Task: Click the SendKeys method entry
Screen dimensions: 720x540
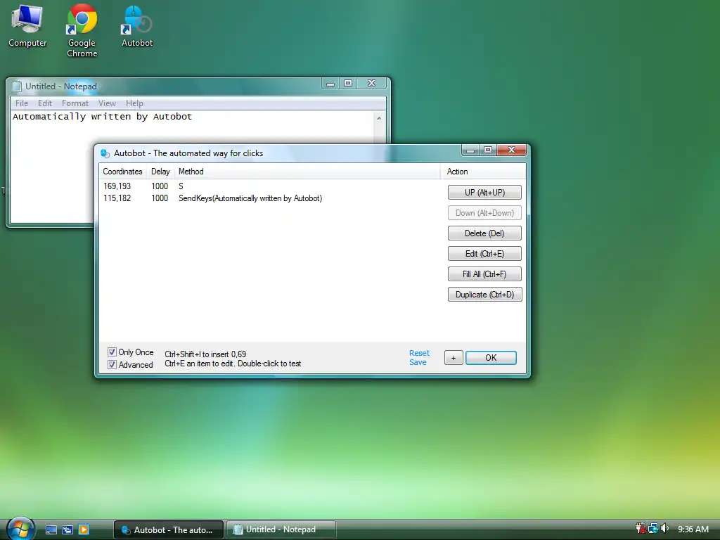Action: tap(250, 198)
